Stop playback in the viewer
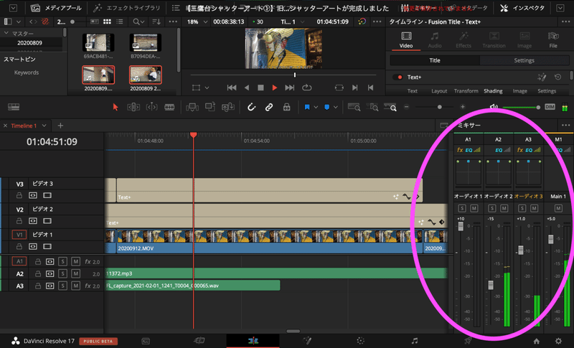This screenshot has width=574, height=348. click(260, 88)
